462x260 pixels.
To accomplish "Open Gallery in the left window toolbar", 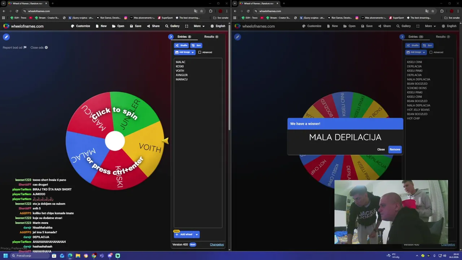I will 172,26.
